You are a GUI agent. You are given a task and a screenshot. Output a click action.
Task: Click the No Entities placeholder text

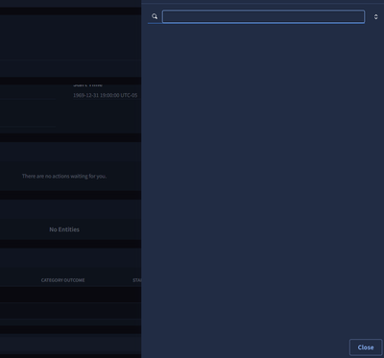64,229
